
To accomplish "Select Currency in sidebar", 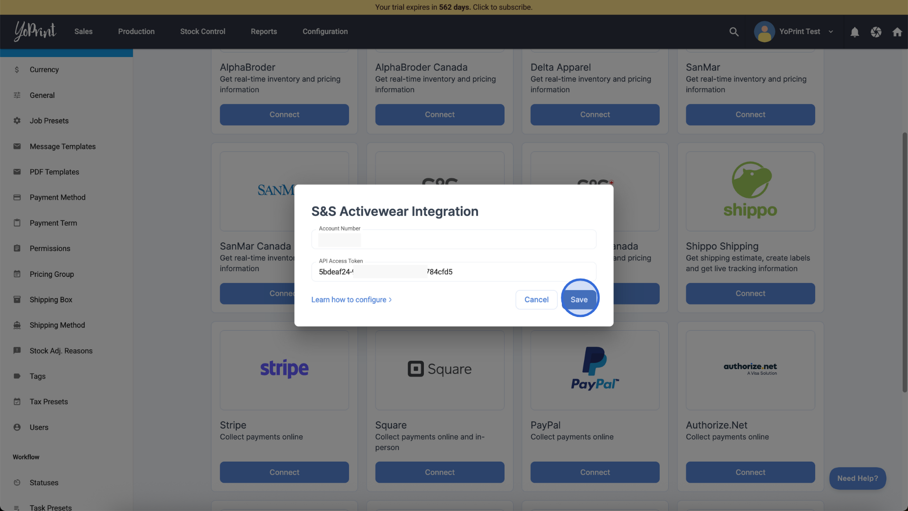I will 44,70.
